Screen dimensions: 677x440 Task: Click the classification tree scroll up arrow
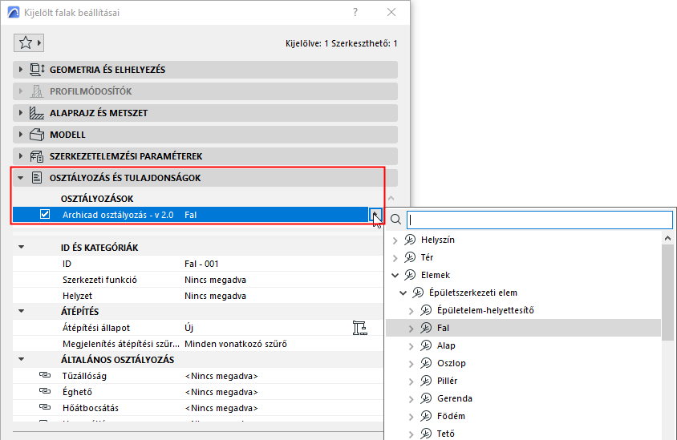(x=667, y=238)
